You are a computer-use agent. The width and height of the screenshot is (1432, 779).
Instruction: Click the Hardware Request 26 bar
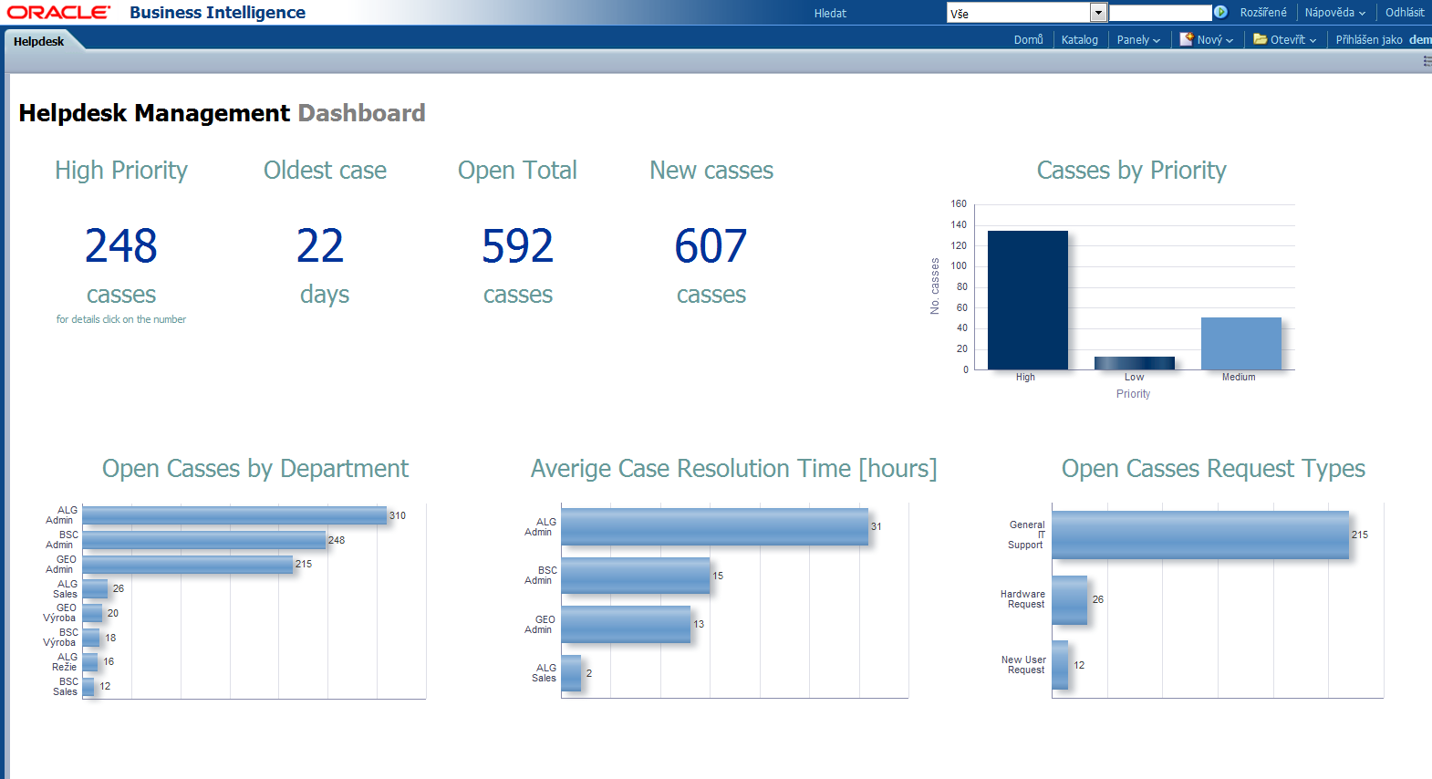click(x=1069, y=600)
